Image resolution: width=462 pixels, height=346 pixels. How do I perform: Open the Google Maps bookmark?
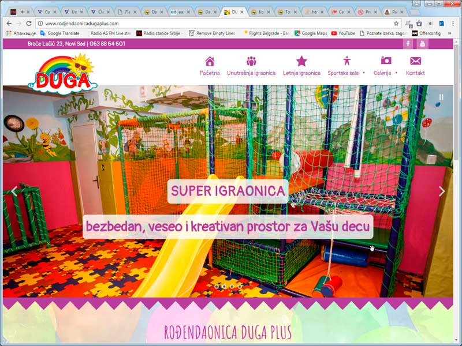pos(311,33)
